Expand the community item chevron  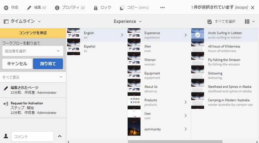coord(186,129)
